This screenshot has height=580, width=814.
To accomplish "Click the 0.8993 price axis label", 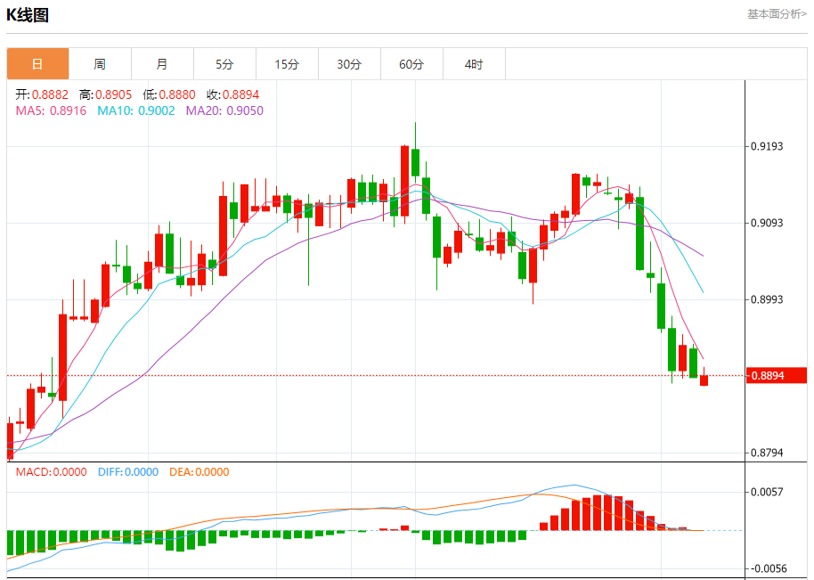I will point(767,299).
